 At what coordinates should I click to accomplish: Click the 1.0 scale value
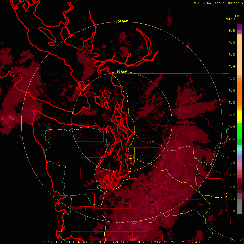232,163
